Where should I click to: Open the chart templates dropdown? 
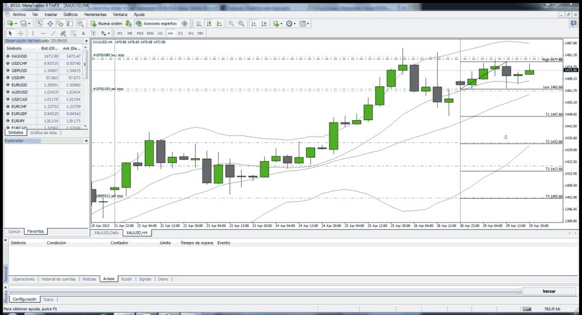click(x=308, y=23)
